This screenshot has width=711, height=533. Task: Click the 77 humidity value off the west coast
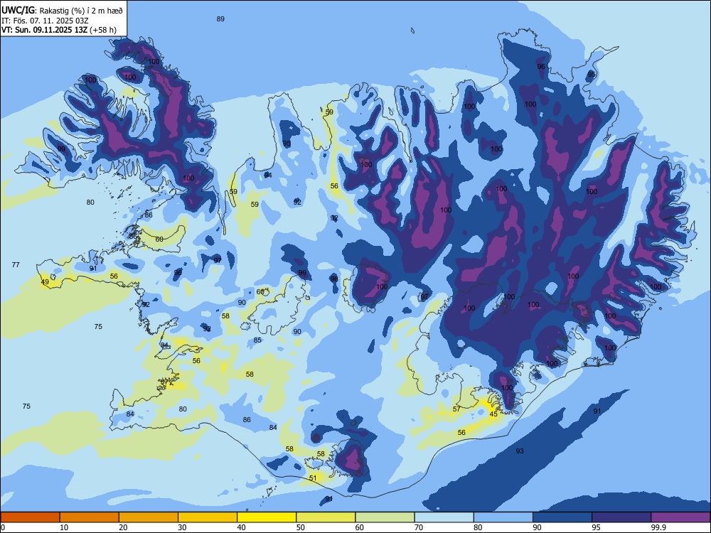tap(16, 264)
